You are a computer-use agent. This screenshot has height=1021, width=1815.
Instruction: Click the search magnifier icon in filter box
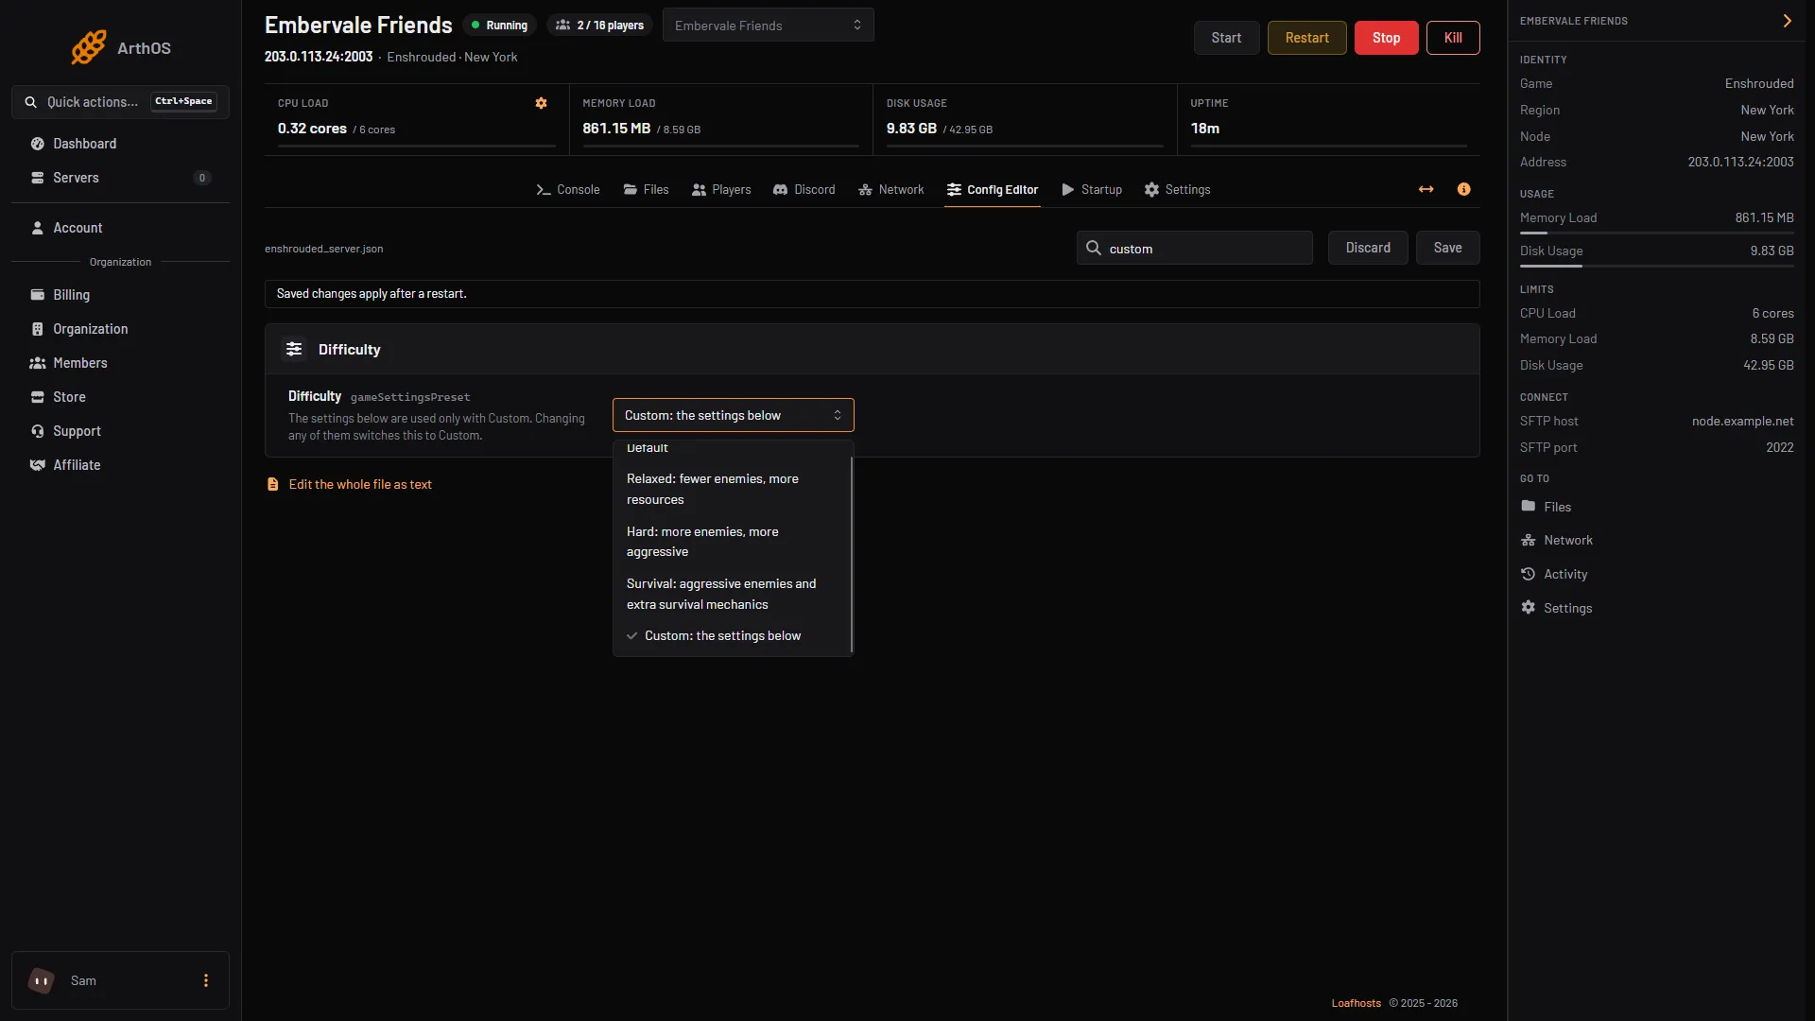(x=1093, y=248)
